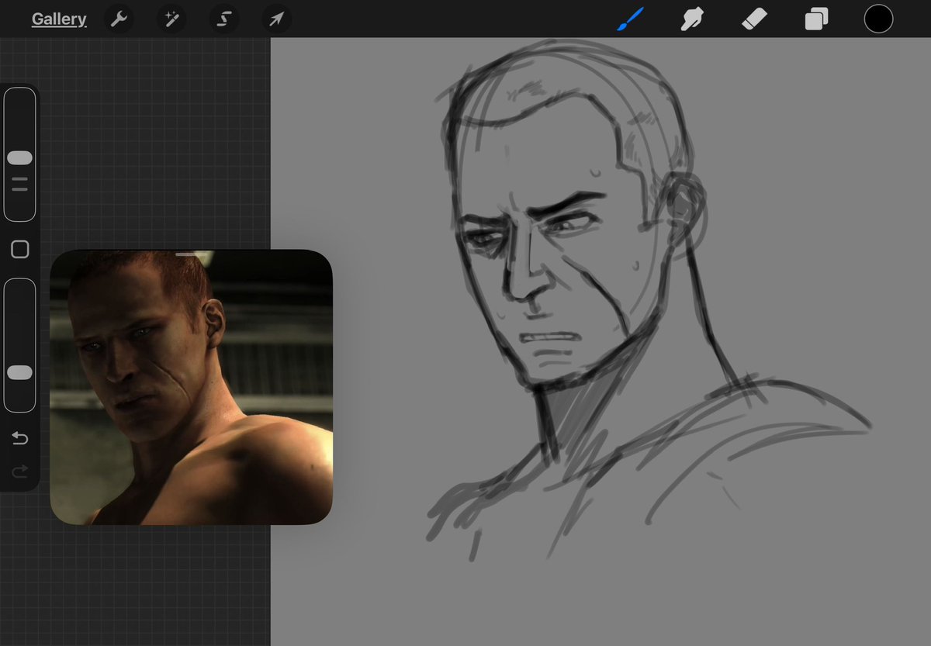Activate the Selection tool
The image size is (931, 646).
pos(223,19)
